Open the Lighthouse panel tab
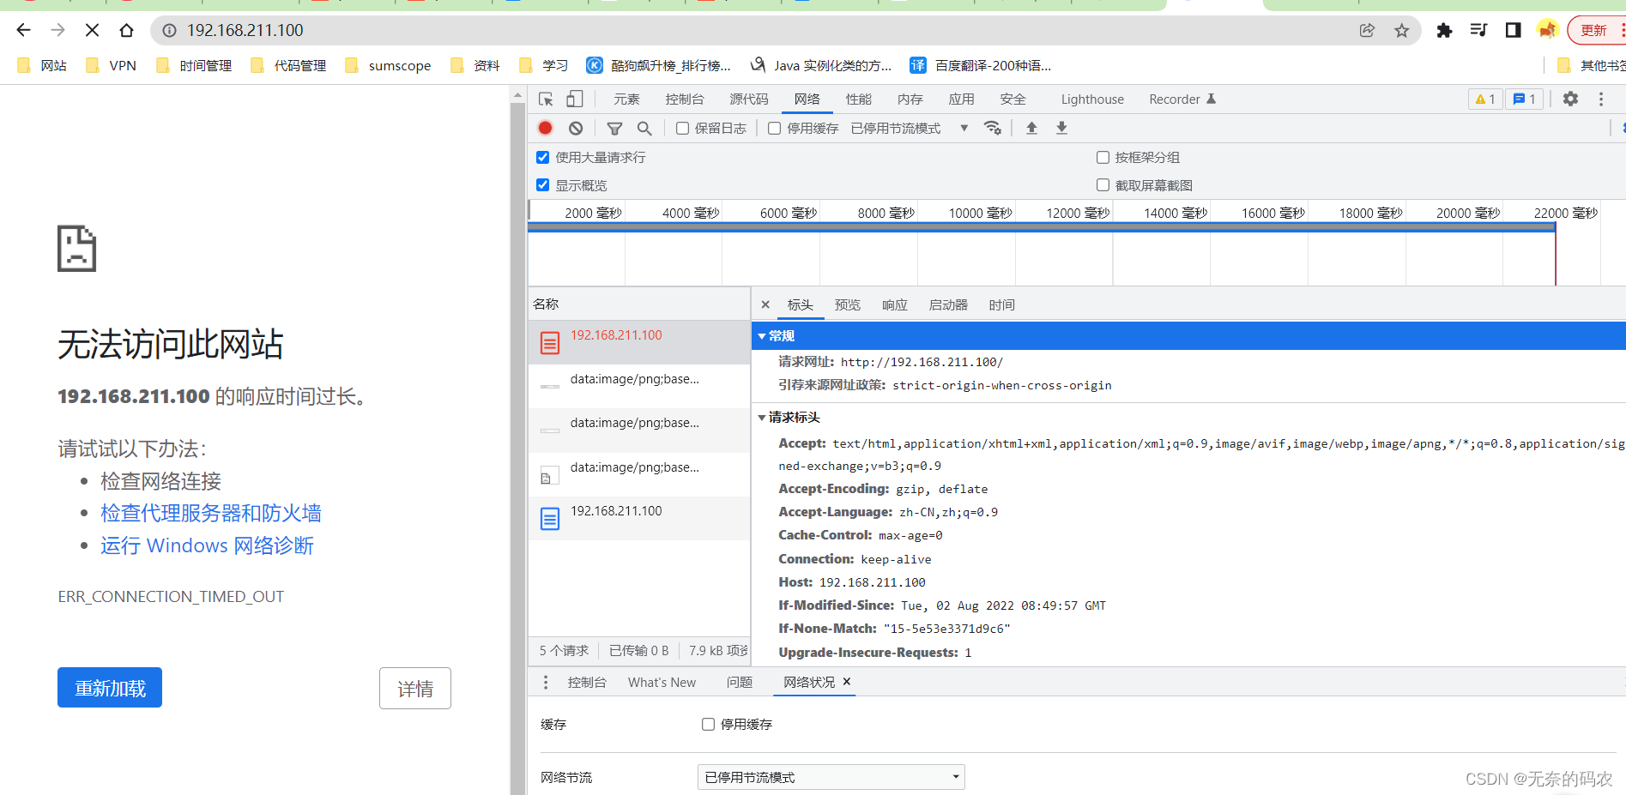Viewport: 1626px width, 795px height. [x=1091, y=99]
